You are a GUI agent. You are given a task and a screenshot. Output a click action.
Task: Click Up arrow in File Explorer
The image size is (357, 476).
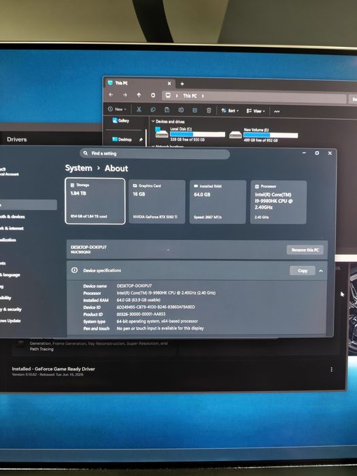[x=139, y=95]
